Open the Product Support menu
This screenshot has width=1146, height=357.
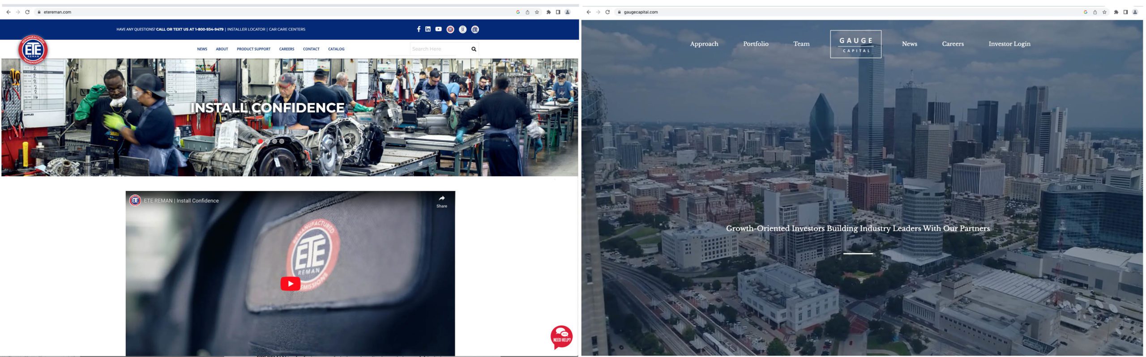253,49
